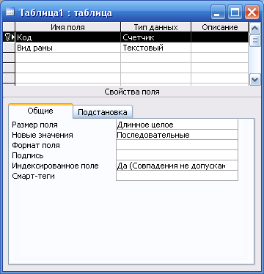Close the Таблица1 table window
Screen dimensions: 264x274
[252, 12]
